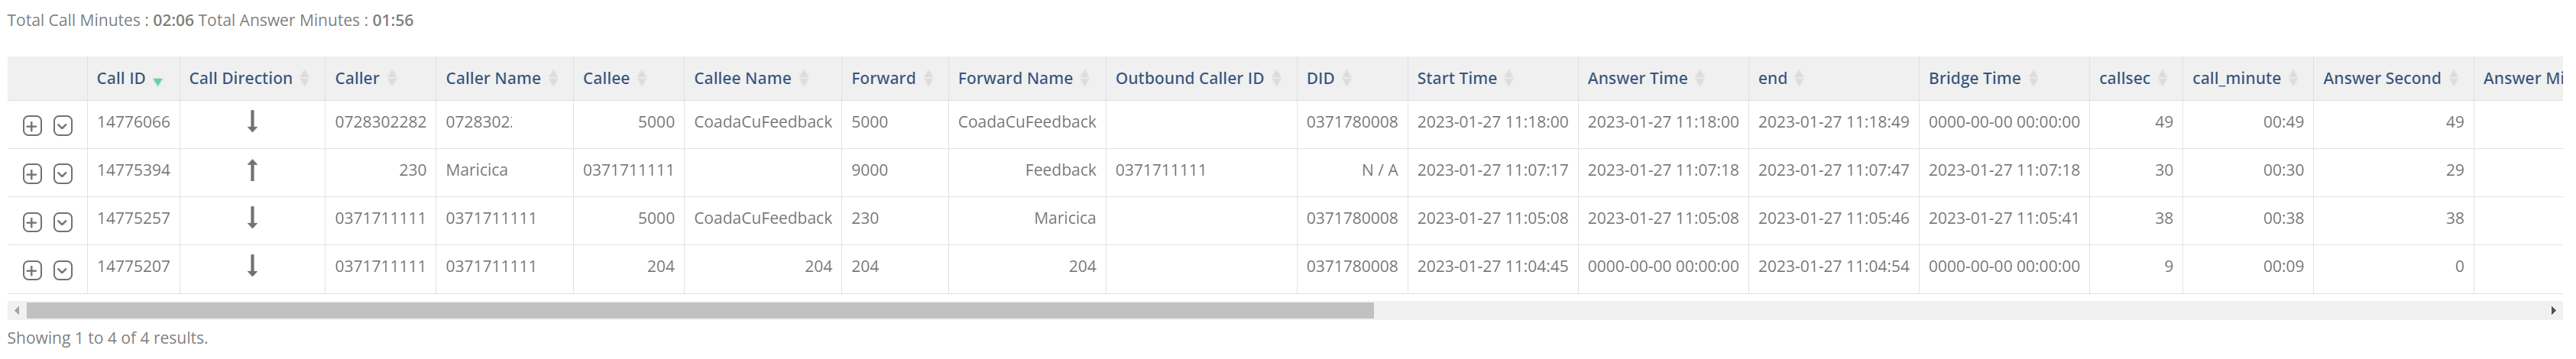Expand details plus icon for call 14775394

point(32,174)
